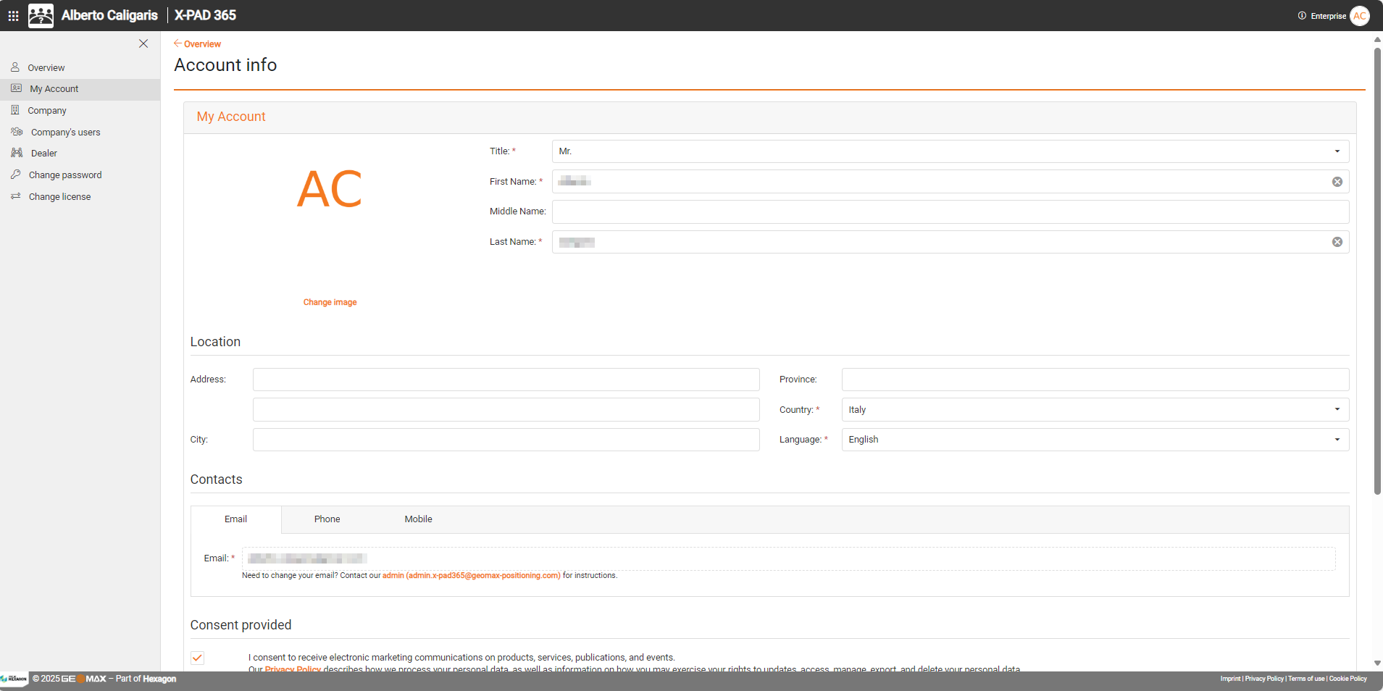
Task: Switch to the Phone contacts tab
Action: [327, 519]
